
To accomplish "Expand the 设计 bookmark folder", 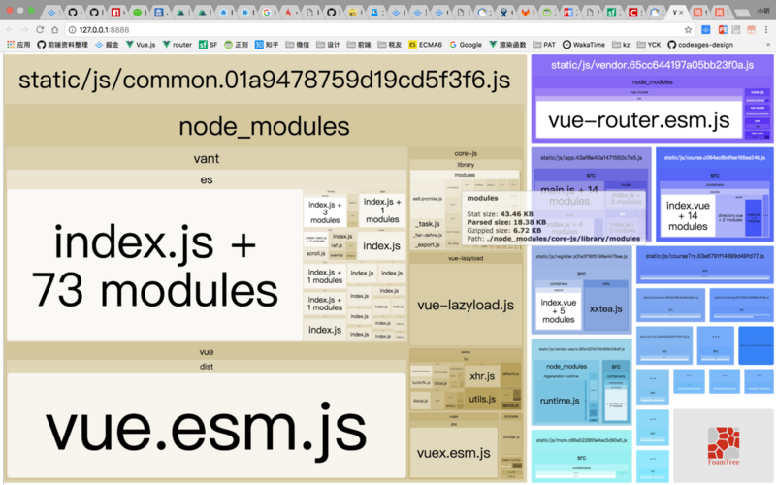I will point(328,45).
